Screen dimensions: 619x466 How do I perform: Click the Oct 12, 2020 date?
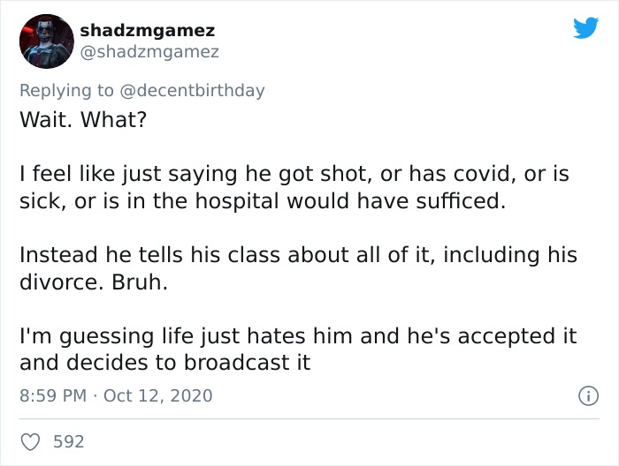pyautogui.click(x=158, y=395)
